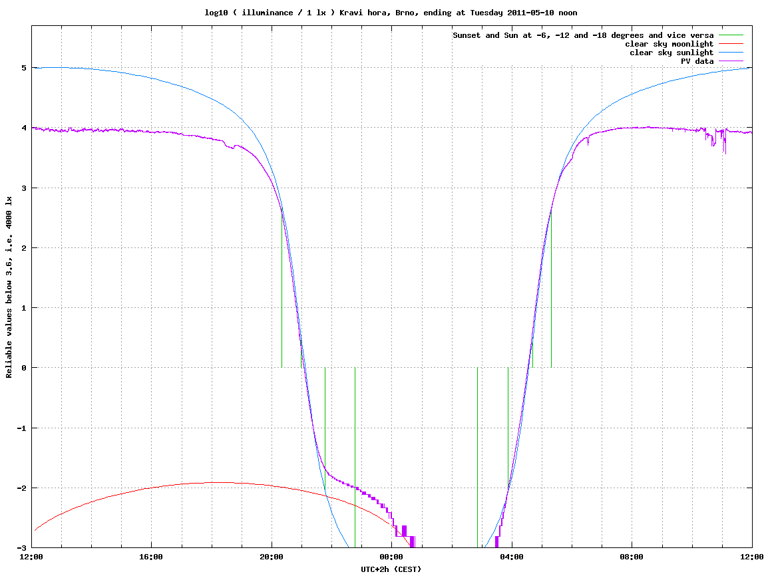Viewport: 766px width, 574px height.
Task: Click the 'Sunset and Sun at -6, -12' legend entry
Action: (583, 35)
